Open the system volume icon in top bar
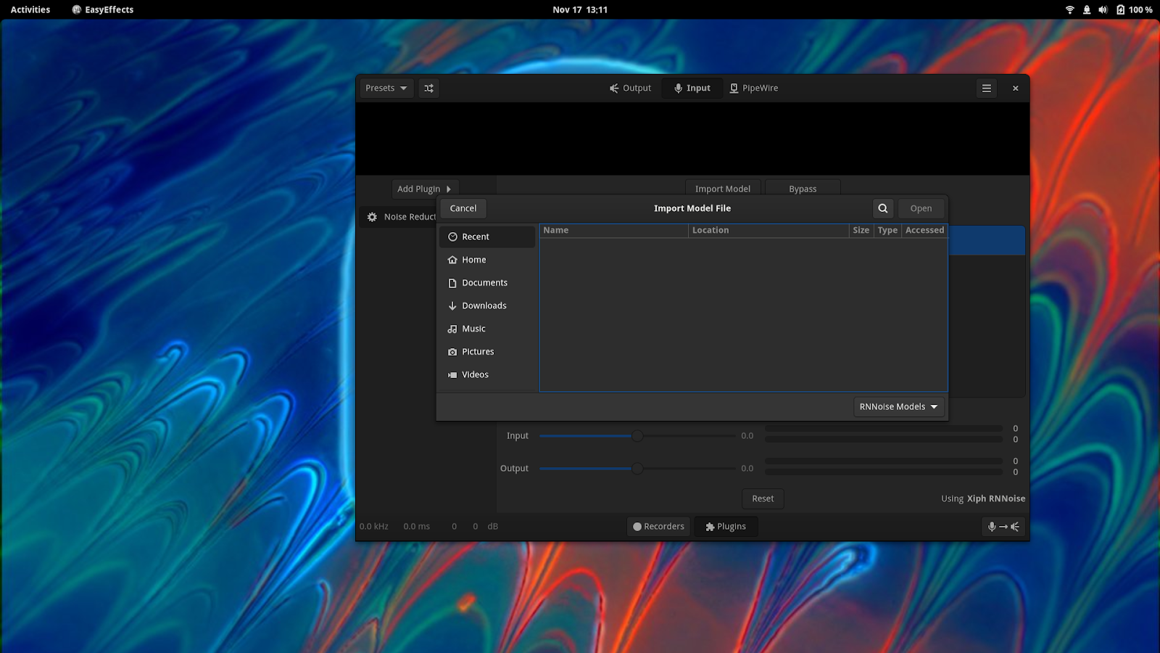1160x653 pixels. 1103,9
